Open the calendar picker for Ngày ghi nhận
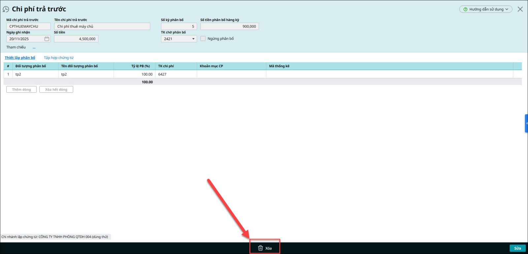 [47, 39]
